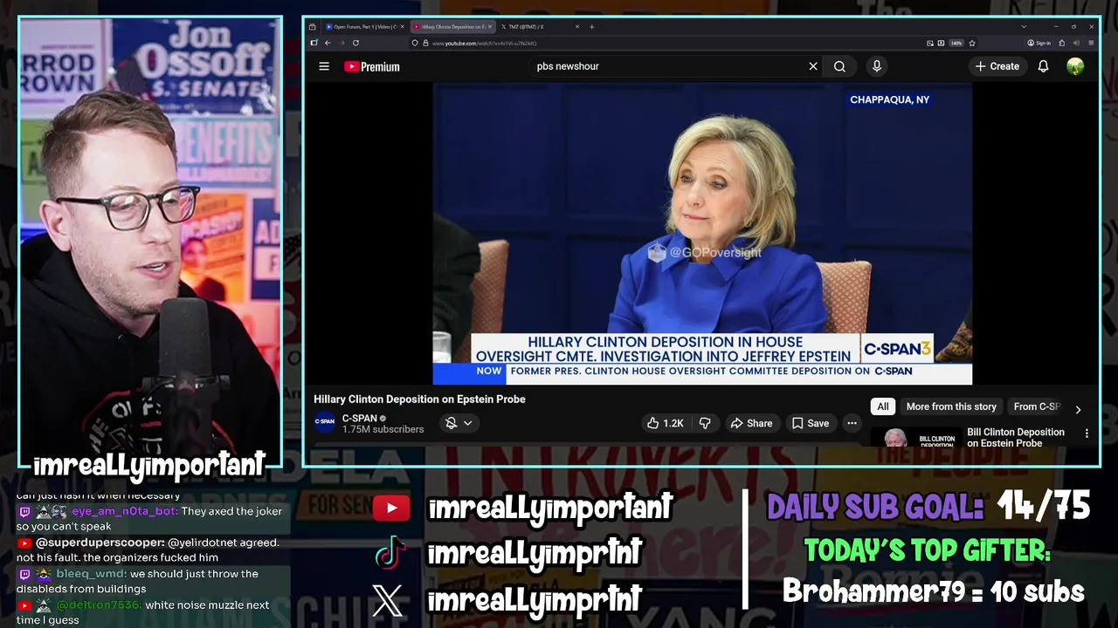
Task: Share the C-SPAN video
Action: click(751, 423)
